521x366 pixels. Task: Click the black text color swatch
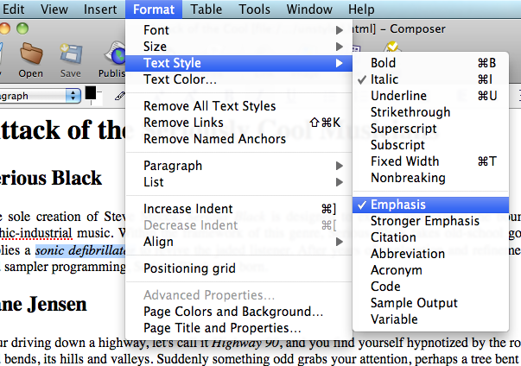coord(90,92)
